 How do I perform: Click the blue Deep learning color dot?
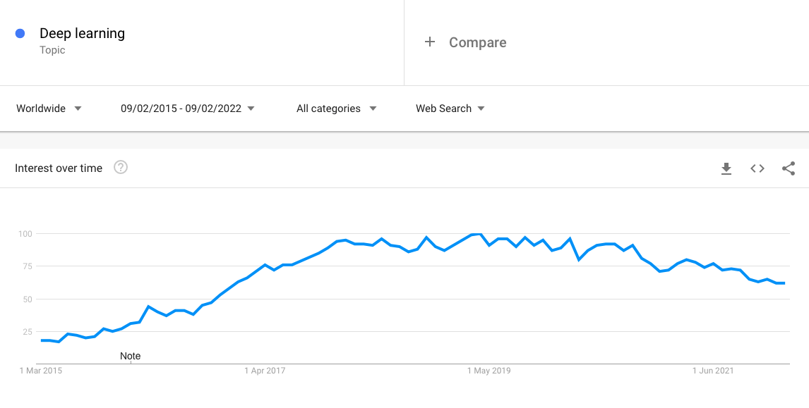coord(20,33)
